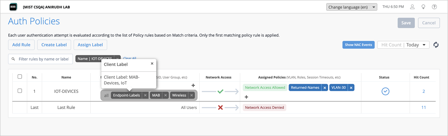Remove the Endpoint-Labels match label

click(x=145, y=96)
